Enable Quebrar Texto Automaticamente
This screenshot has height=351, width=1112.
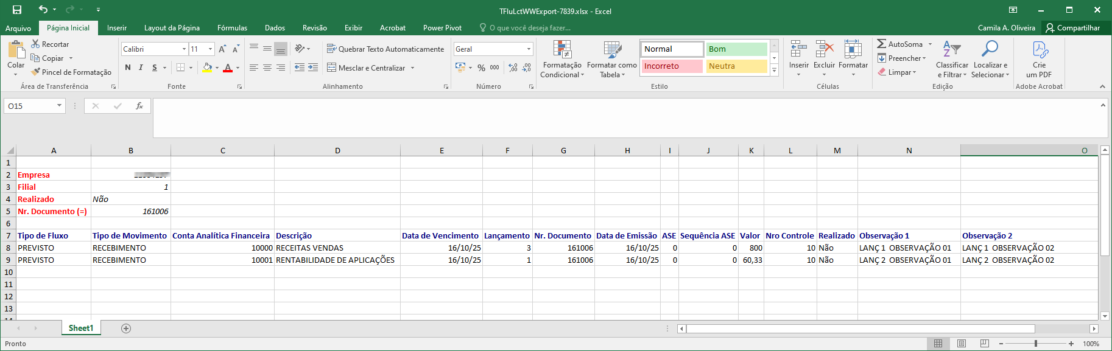tap(385, 49)
